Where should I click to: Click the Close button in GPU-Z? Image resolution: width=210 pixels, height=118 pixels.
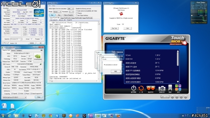coord(39,97)
